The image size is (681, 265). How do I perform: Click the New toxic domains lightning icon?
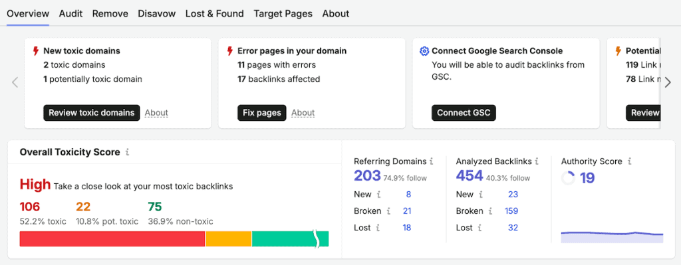pos(36,51)
